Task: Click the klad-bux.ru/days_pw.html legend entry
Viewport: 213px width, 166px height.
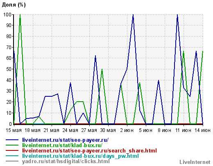Action: tap(80, 156)
